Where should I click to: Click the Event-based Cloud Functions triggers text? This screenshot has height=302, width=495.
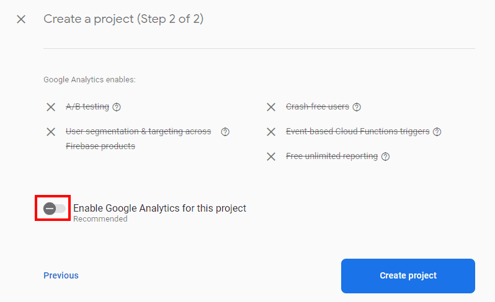click(358, 131)
